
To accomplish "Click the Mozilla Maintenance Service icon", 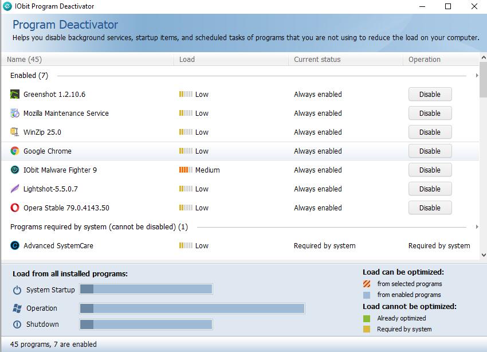I will coord(14,113).
